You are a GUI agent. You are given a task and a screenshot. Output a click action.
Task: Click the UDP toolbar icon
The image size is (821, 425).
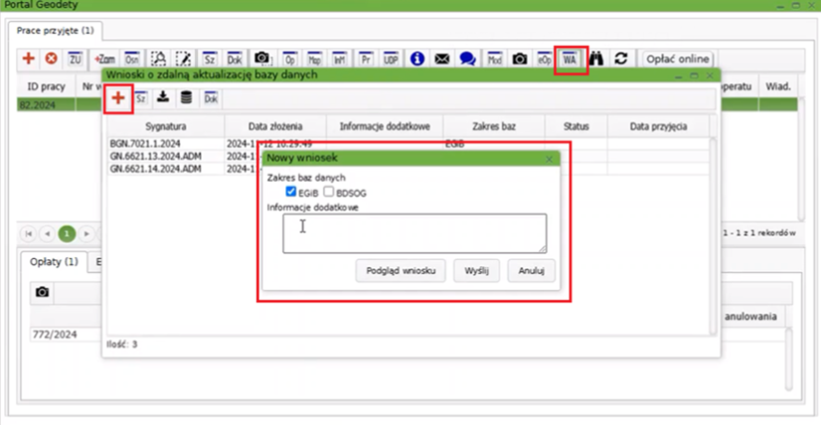[392, 60]
